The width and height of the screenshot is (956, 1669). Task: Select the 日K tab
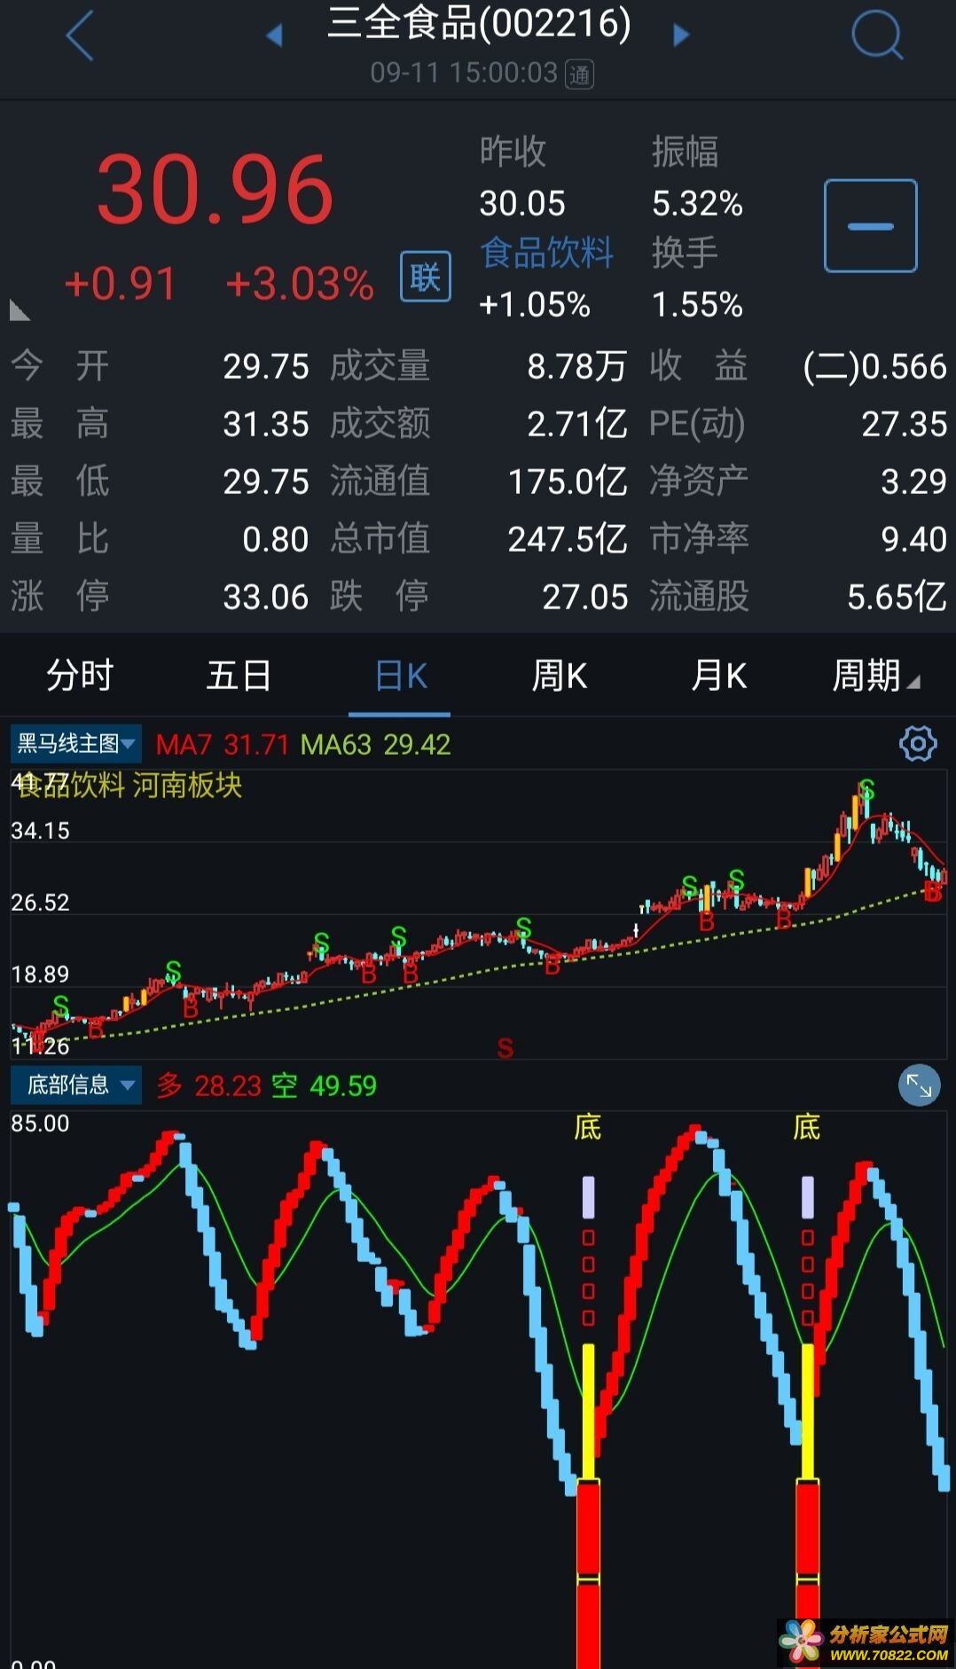point(400,676)
